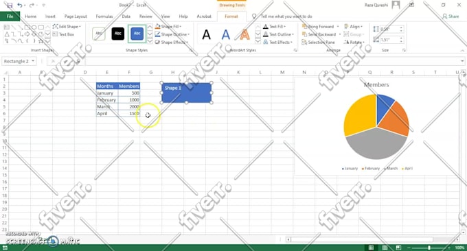Viewport: 467px width, 251px height.
Task: Expand the Insert Shapes gallery
Action: [47, 41]
